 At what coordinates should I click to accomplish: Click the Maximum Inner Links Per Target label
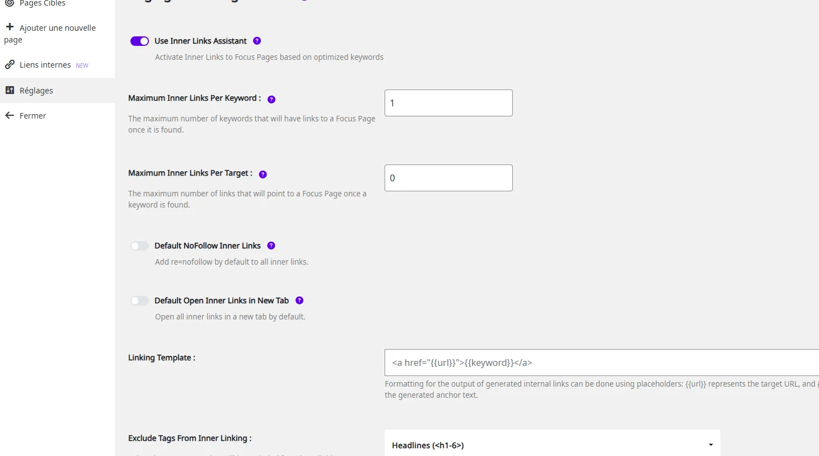point(190,173)
